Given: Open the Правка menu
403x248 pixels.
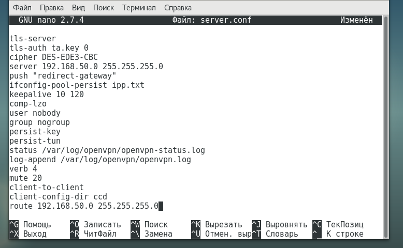Looking at the screenshot, I should 52,8.
